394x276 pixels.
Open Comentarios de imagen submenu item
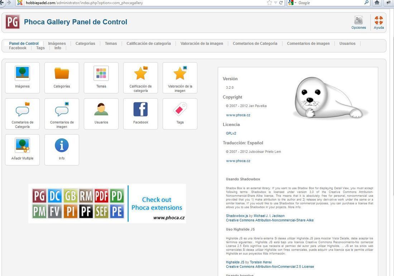[x=308, y=43]
